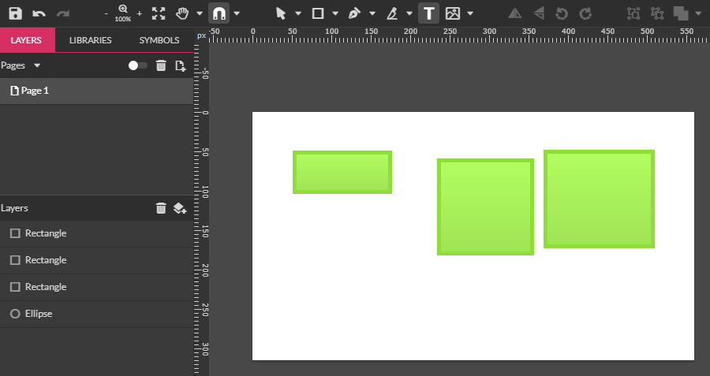This screenshot has width=710, height=376.
Task: Toggle the switch in the Pages panel
Action: point(138,65)
